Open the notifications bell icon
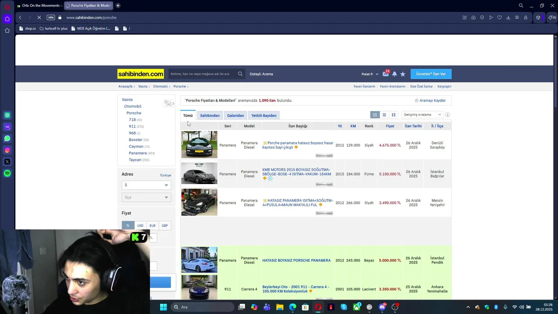Screen dimensions: 558x314 [395, 74]
